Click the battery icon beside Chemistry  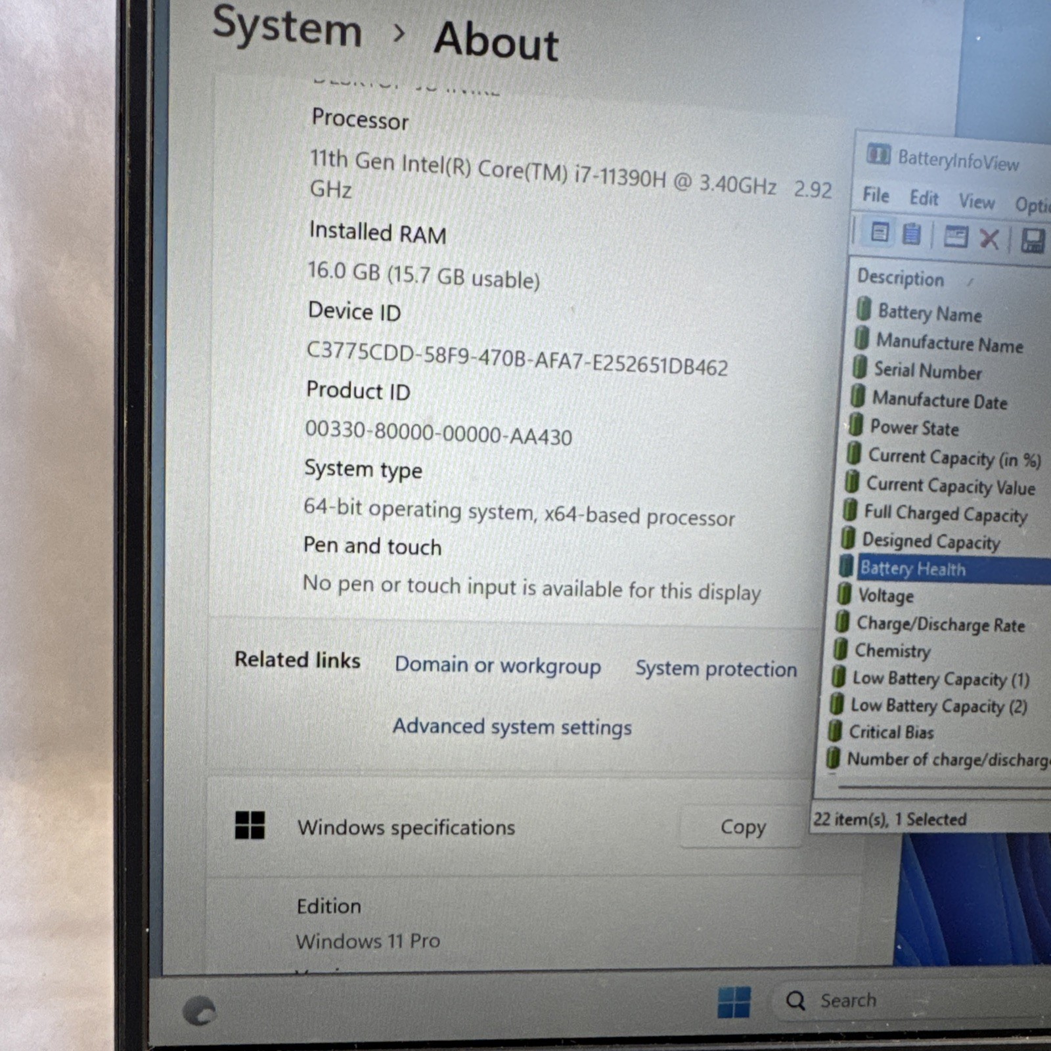pyautogui.click(x=841, y=648)
